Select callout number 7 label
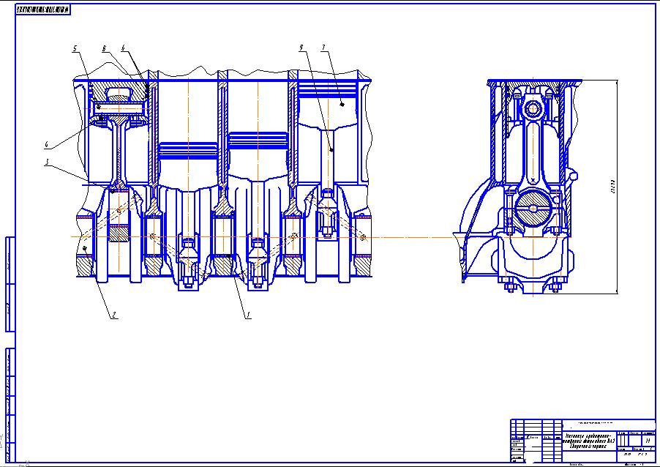Viewport: 660px width, 467px height. [323, 49]
